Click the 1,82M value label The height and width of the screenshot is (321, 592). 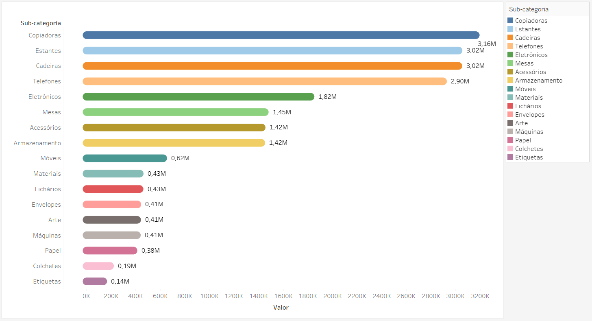coord(327,97)
